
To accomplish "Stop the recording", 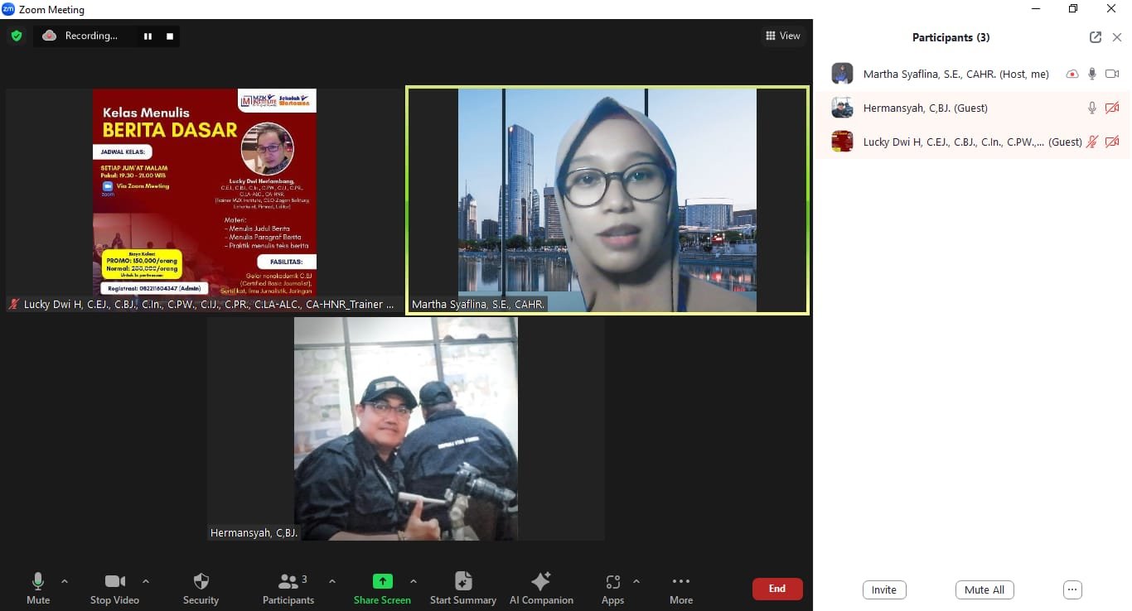I will pyautogui.click(x=170, y=36).
